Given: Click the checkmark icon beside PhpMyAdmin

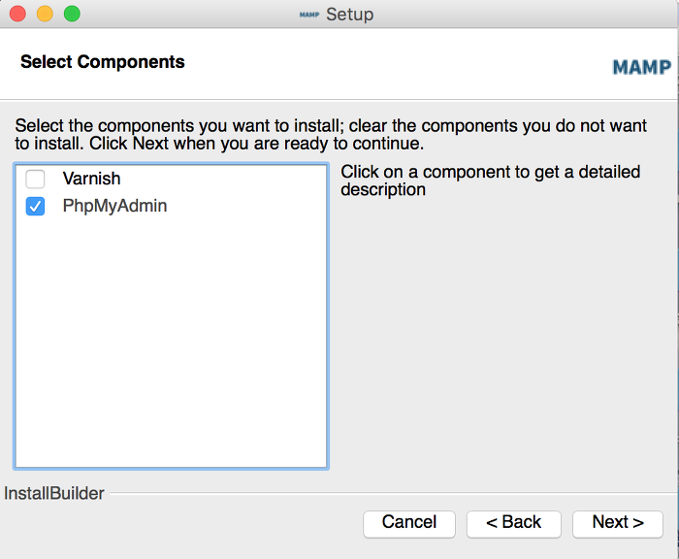Looking at the screenshot, I should 35,207.
